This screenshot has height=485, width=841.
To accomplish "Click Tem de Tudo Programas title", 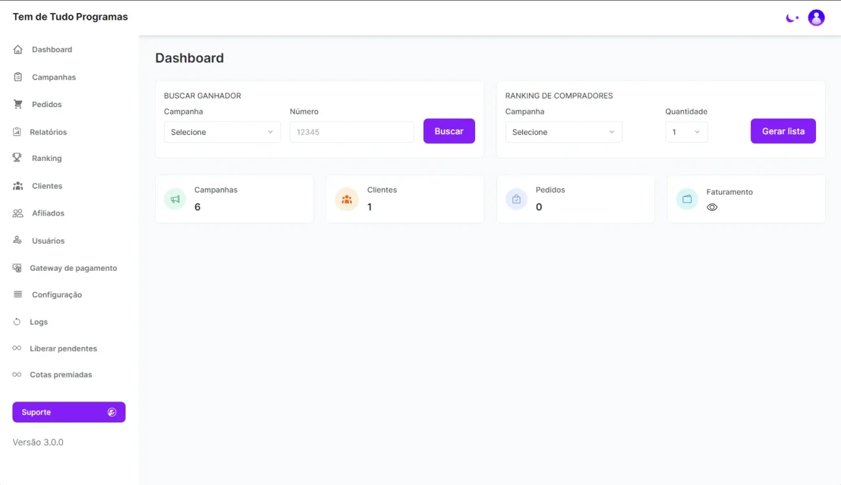I will [70, 16].
